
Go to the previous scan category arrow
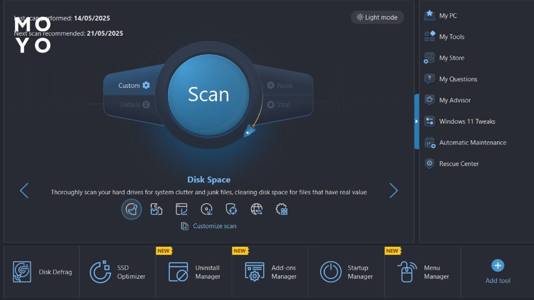point(24,191)
